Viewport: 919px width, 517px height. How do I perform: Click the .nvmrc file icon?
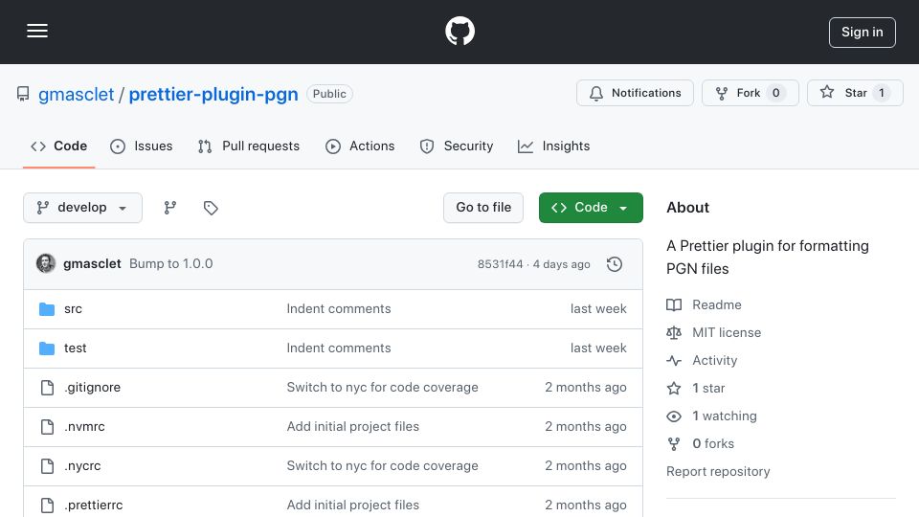[x=47, y=427]
